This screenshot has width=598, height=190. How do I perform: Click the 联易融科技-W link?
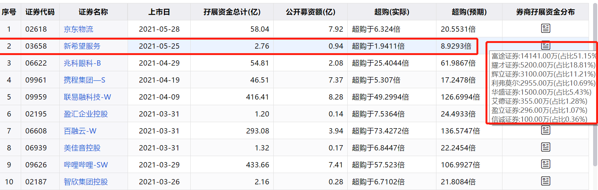click(x=87, y=97)
